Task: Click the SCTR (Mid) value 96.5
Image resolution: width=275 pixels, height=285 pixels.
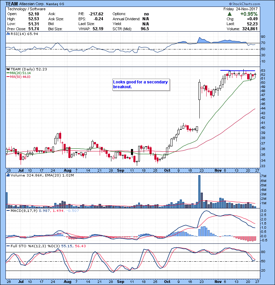Action: (145, 29)
